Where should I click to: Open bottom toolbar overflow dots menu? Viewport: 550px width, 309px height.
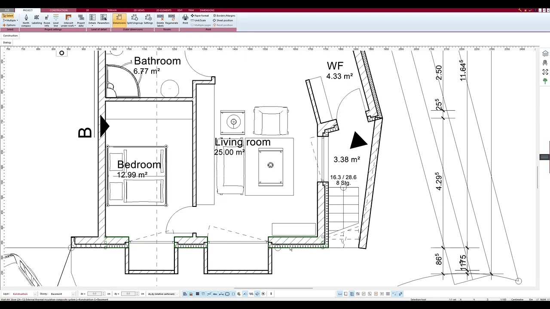coord(271,294)
